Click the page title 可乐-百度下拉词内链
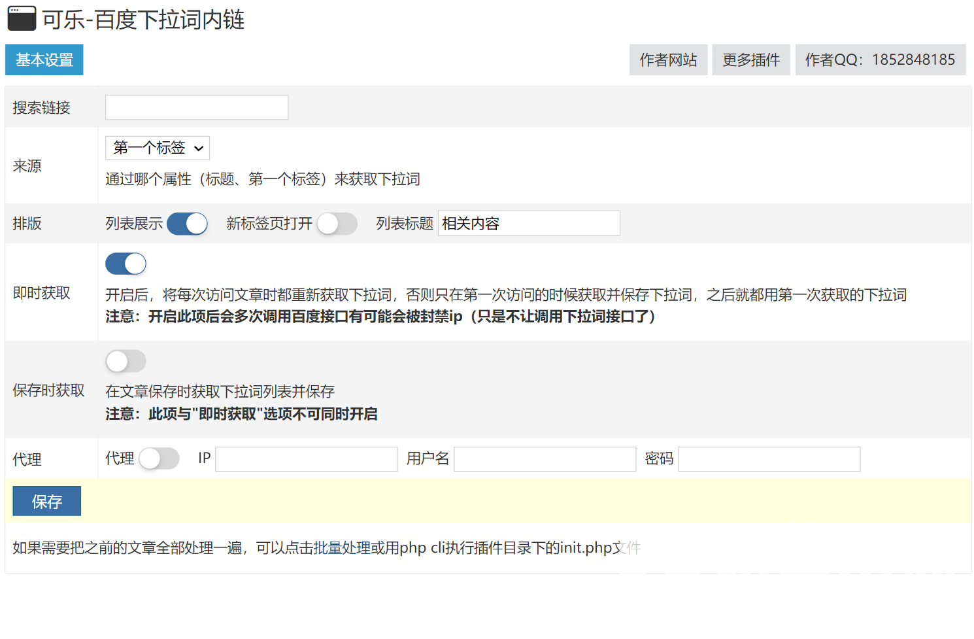This screenshot has height=639, width=974. [x=143, y=20]
